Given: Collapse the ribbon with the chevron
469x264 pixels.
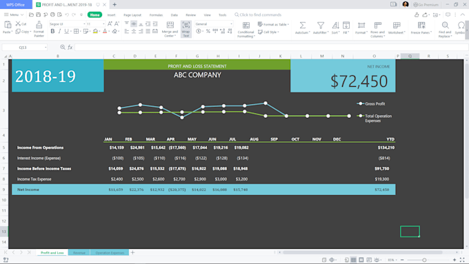Looking at the screenshot, I should point(462,14).
